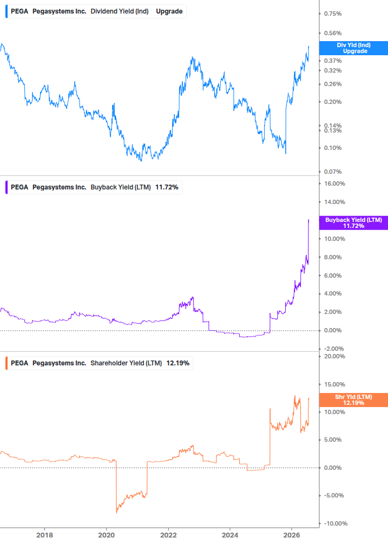
Task: Click the 0.20% dividend yield axis value
Action: point(332,102)
